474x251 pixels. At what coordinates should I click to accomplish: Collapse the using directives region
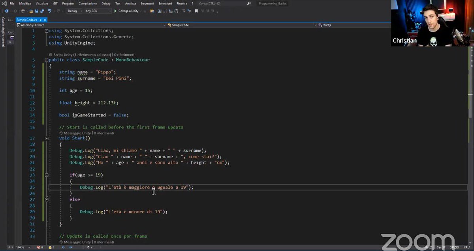coord(47,31)
